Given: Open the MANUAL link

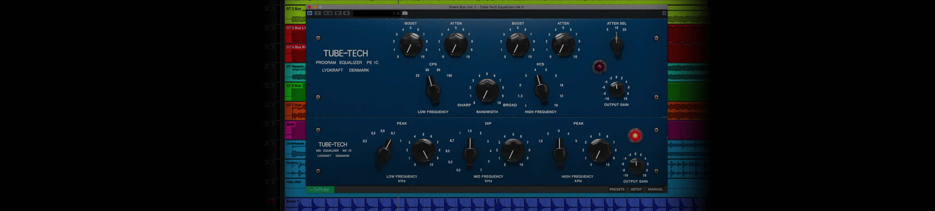Looking at the screenshot, I should point(655,189).
